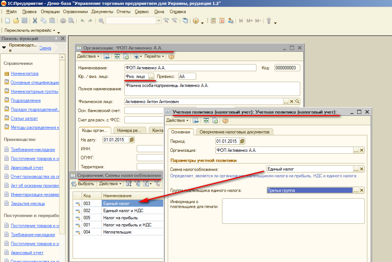Cut selection with the scissors icon
Image resolution: width=392 pixels, height=262 pixels.
[x=35, y=21]
